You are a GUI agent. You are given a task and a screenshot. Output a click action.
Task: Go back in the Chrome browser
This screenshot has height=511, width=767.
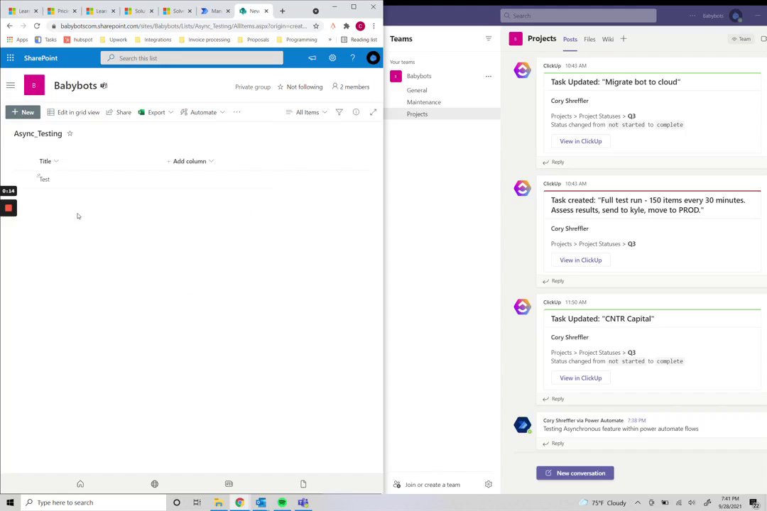[10, 26]
